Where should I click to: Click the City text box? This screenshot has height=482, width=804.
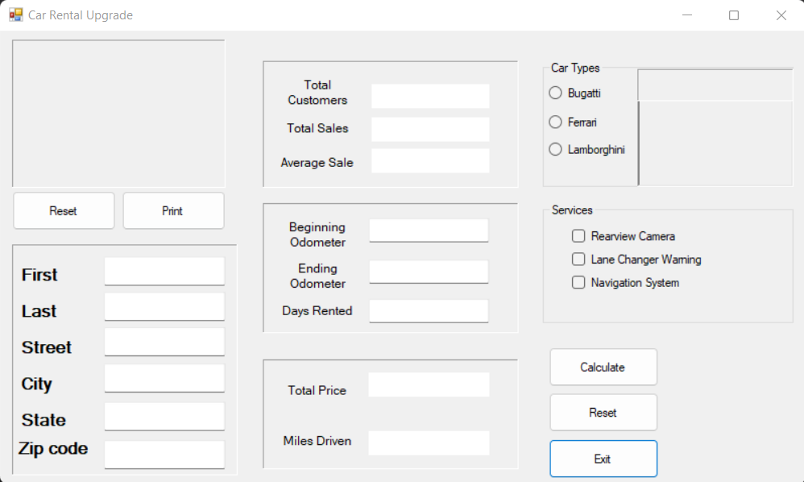[164, 379]
